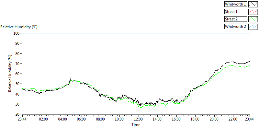259x127 pixels.
Task: Select the Whitworth 2 legend label
Action: tap(236, 27)
